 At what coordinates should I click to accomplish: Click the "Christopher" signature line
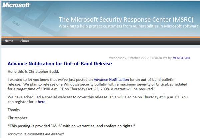coord(18,118)
